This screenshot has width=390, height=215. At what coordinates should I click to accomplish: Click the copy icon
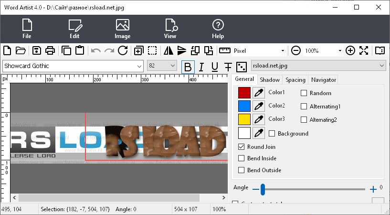click(x=66, y=50)
